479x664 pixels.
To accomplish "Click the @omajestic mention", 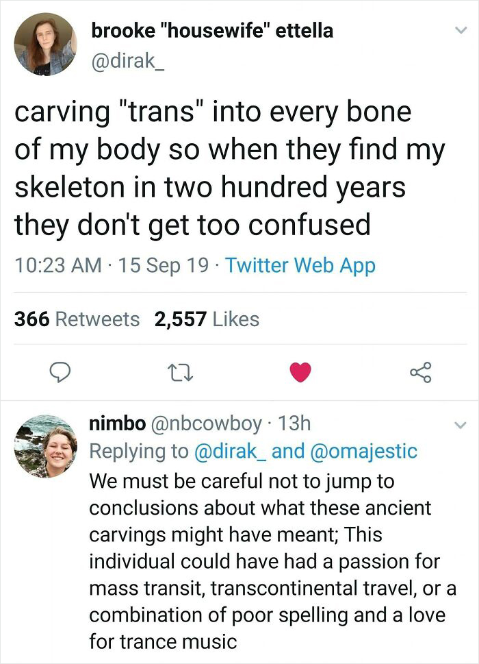I will coord(363,452).
